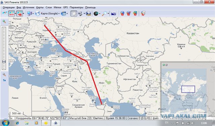Click the dark globe GPS icon

96,13
